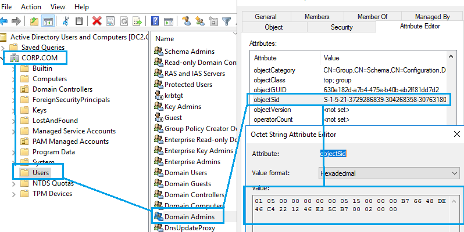Click create new user toolbar icon
This screenshot has height=232, width=464.
pyautogui.click(x=187, y=21)
